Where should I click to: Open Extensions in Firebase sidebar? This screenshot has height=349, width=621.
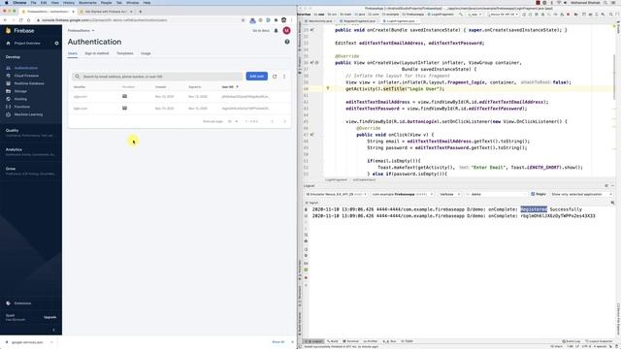(x=22, y=303)
